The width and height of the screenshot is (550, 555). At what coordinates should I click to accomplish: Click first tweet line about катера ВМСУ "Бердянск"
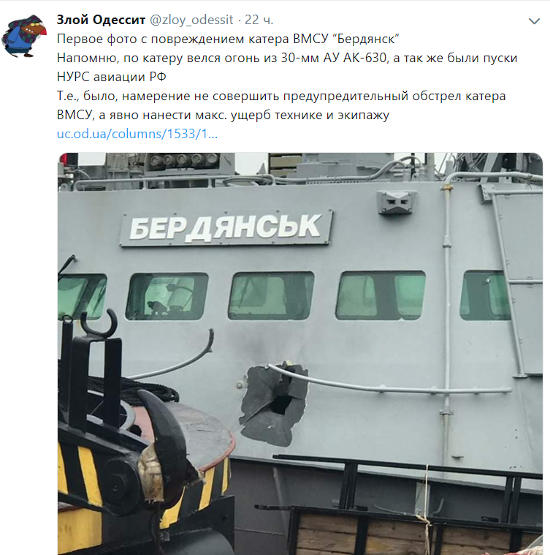coord(228,39)
